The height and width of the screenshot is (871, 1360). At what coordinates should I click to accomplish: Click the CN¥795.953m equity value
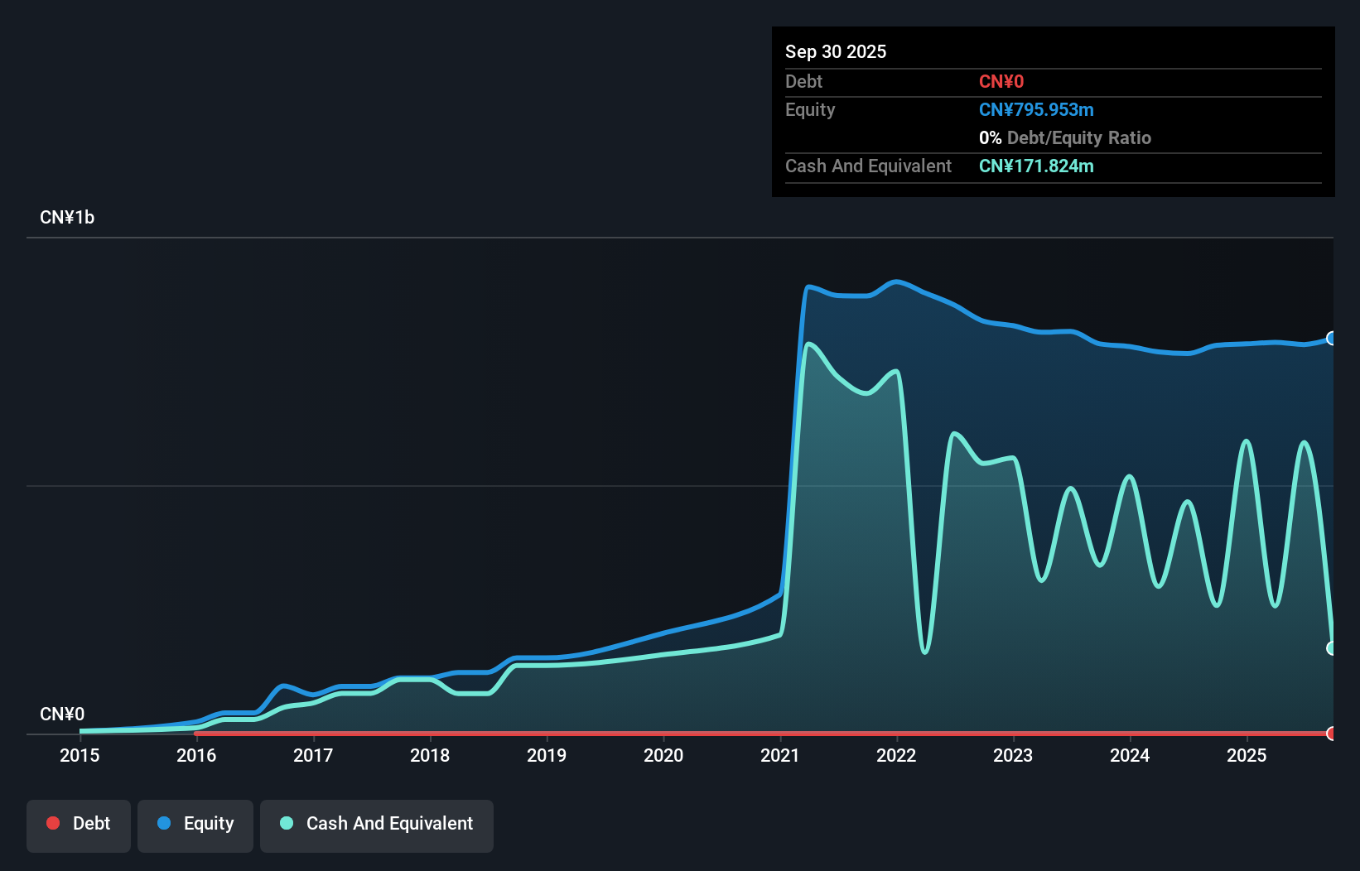coord(1036,110)
